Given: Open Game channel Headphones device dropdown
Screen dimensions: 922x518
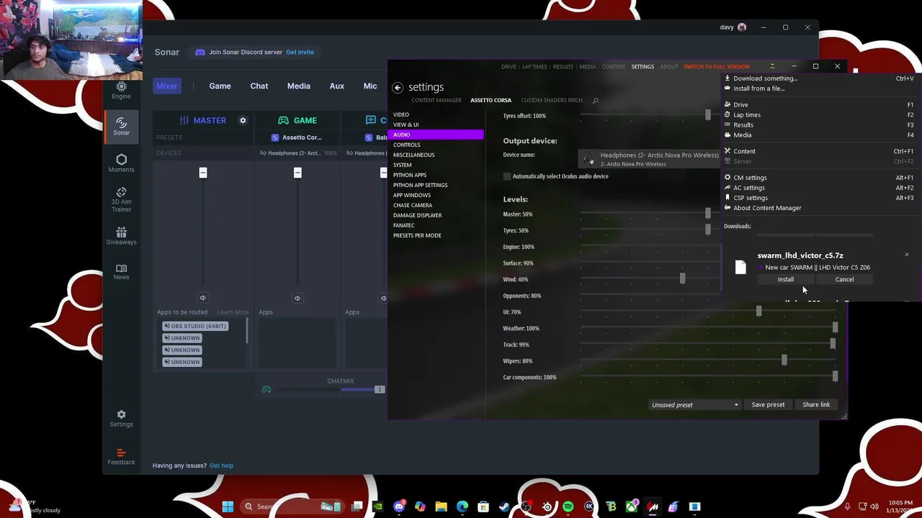Looking at the screenshot, I should tap(298, 153).
